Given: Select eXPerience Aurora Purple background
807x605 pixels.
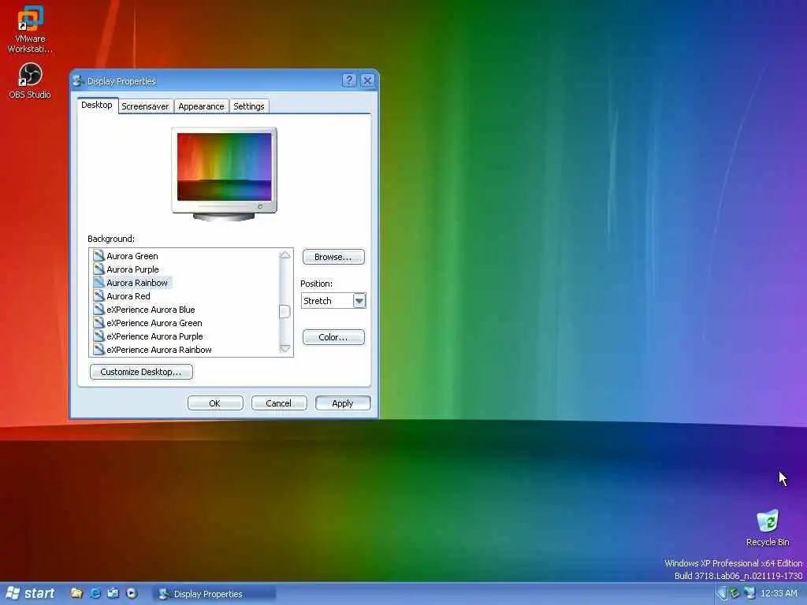Looking at the screenshot, I should pyautogui.click(x=155, y=336).
